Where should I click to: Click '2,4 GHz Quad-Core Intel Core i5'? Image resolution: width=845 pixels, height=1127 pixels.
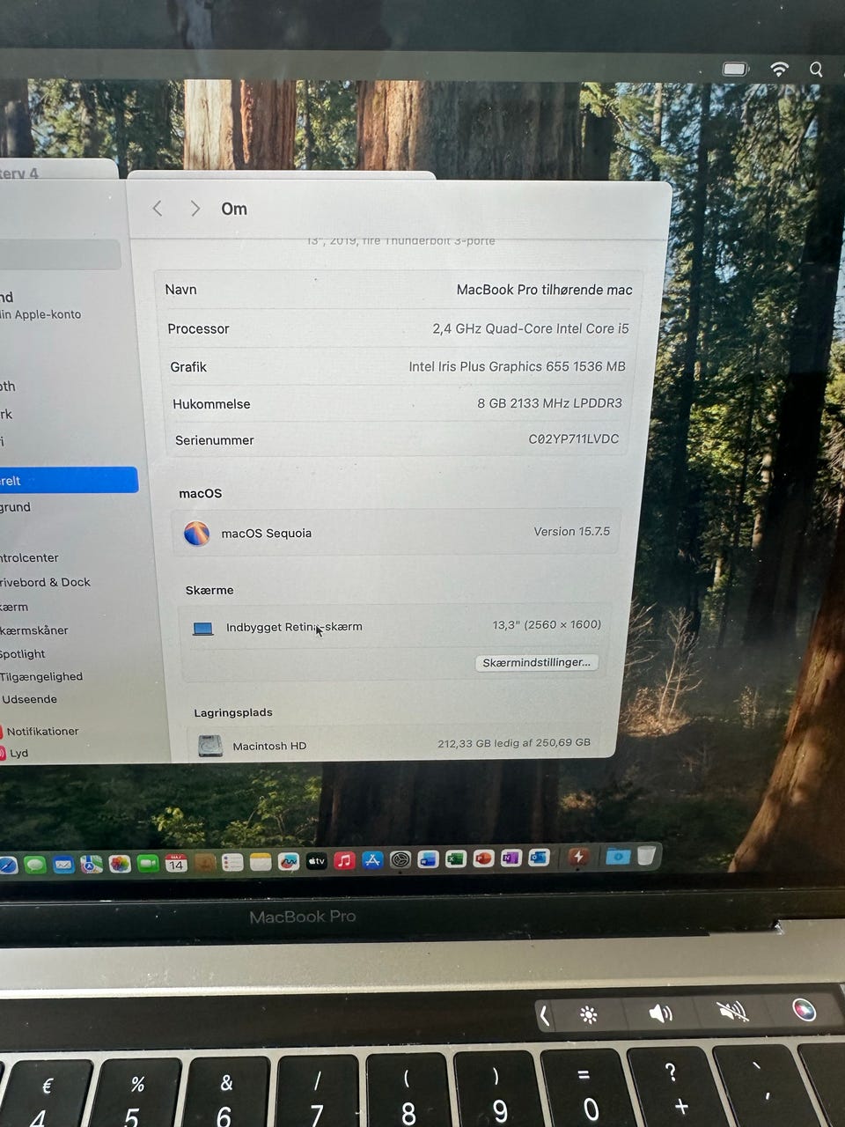531,328
